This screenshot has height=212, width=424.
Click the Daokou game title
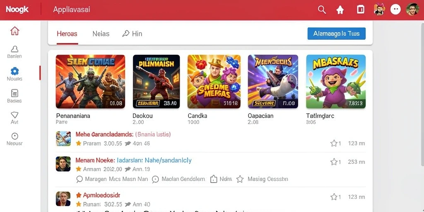tap(142, 116)
